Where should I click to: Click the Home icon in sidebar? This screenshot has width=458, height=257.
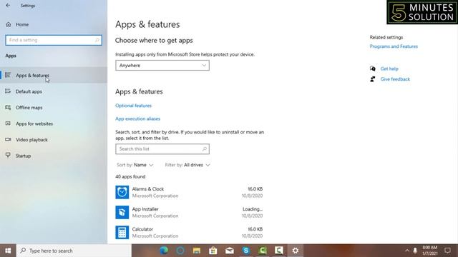8,24
